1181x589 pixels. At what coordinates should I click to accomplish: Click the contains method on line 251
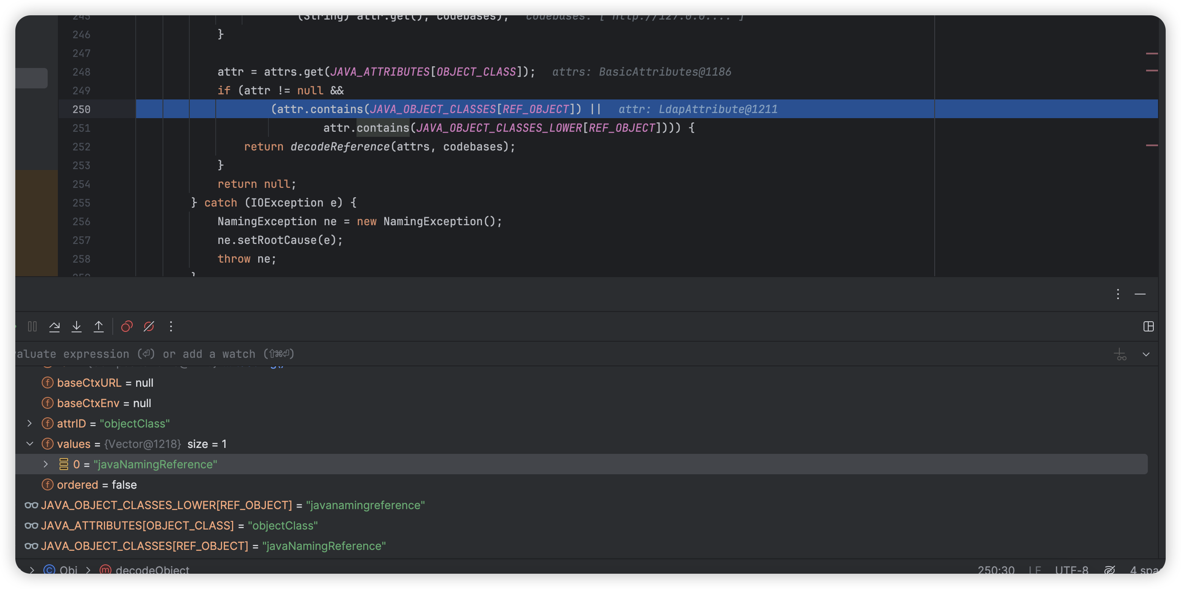coord(383,128)
